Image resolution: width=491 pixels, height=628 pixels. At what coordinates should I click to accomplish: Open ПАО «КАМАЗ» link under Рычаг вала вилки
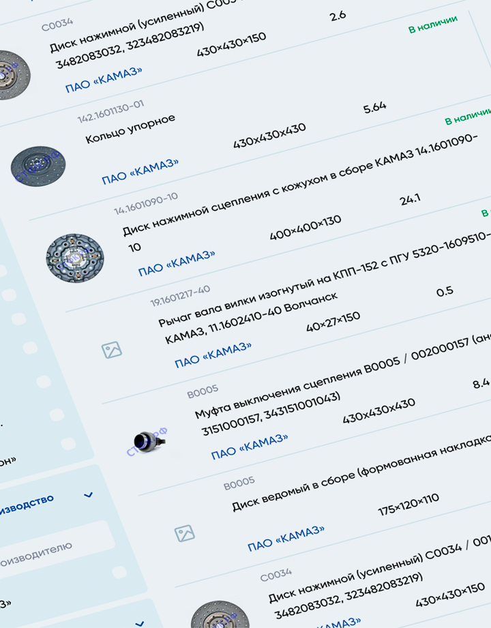pyautogui.click(x=213, y=354)
